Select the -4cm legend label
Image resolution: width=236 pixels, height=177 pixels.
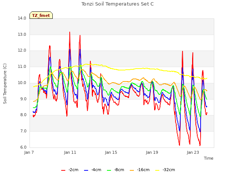click(96, 170)
